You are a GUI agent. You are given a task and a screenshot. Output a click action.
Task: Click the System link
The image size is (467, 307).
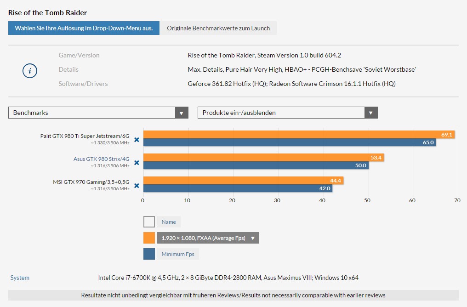tap(20, 278)
